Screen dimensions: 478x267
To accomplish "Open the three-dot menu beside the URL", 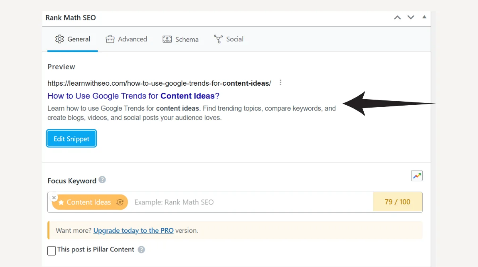I will coord(280,82).
